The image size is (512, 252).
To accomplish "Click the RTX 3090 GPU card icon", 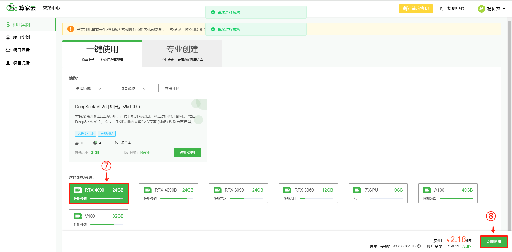I will coord(218,190).
